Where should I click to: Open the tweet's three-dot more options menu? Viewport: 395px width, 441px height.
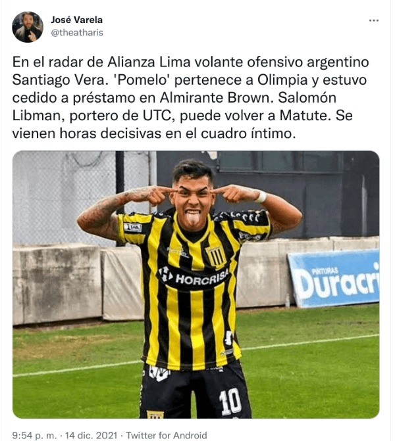click(x=374, y=20)
